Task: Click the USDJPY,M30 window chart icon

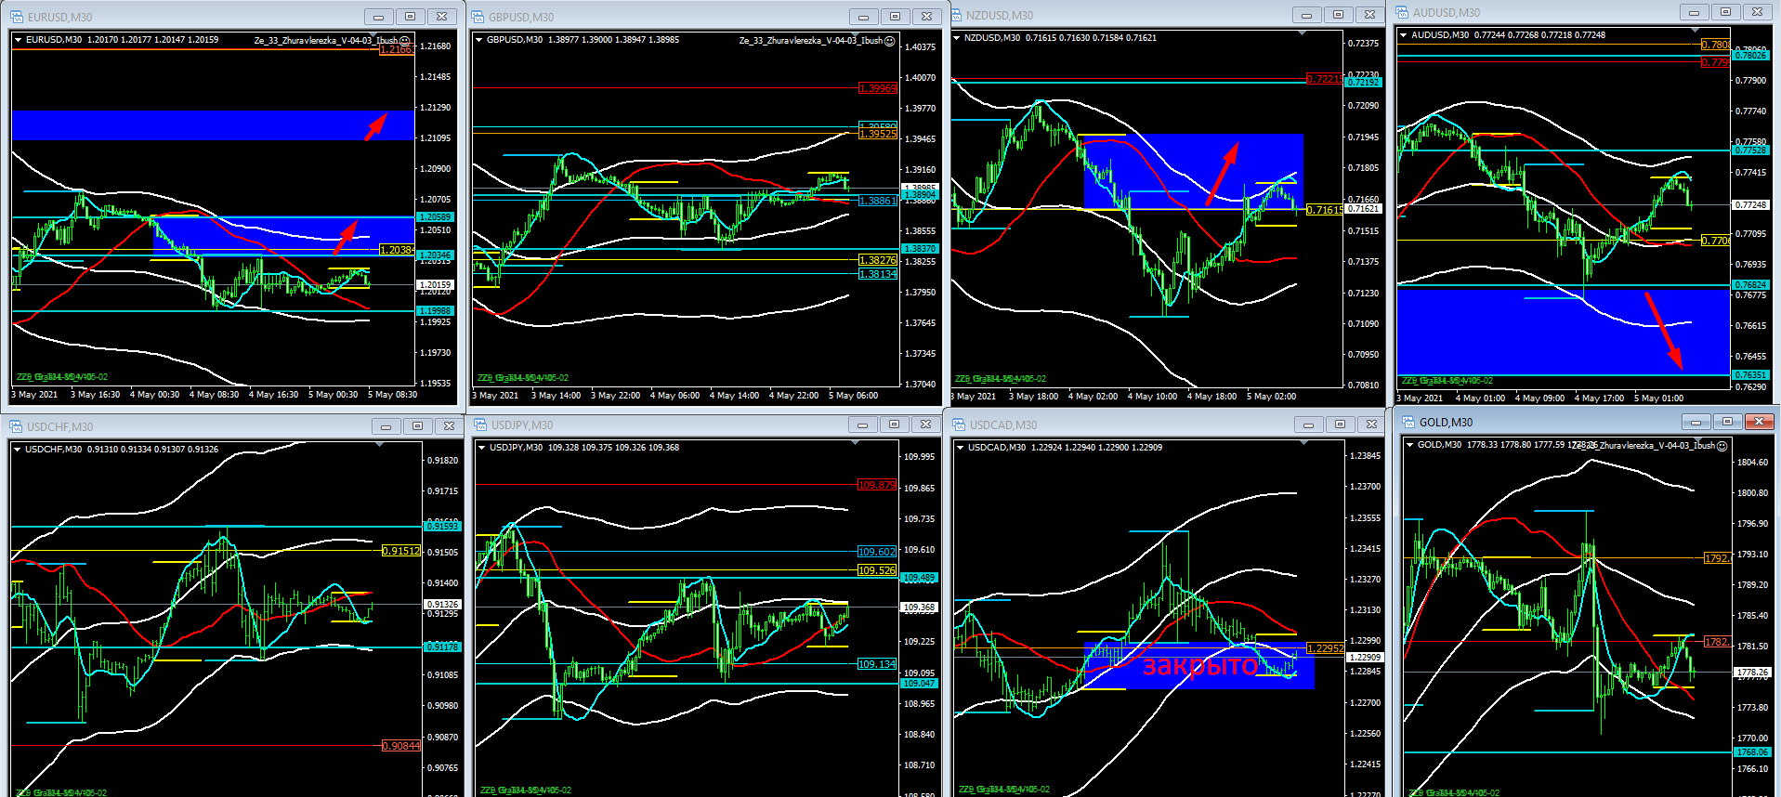Action: 480,425
